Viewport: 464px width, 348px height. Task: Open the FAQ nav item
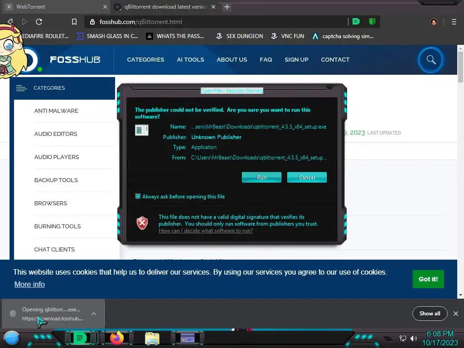click(x=266, y=59)
